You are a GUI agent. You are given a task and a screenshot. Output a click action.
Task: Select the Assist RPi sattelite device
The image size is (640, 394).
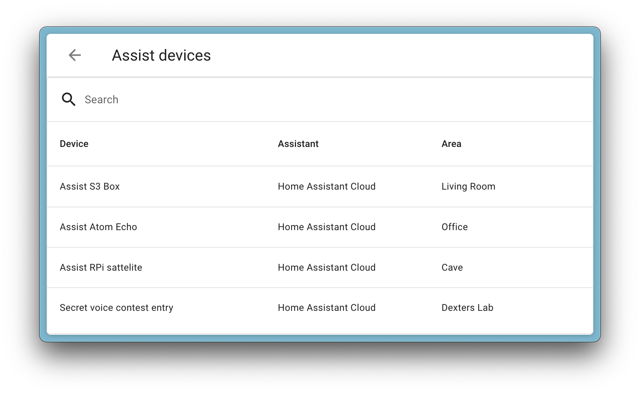pos(101,267)
